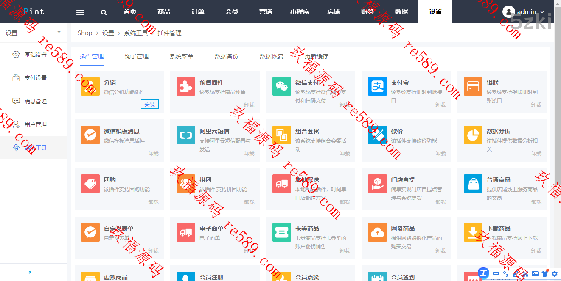Click the 本地配送 truck icon
The image size is (561, 281).
point(282,184)
